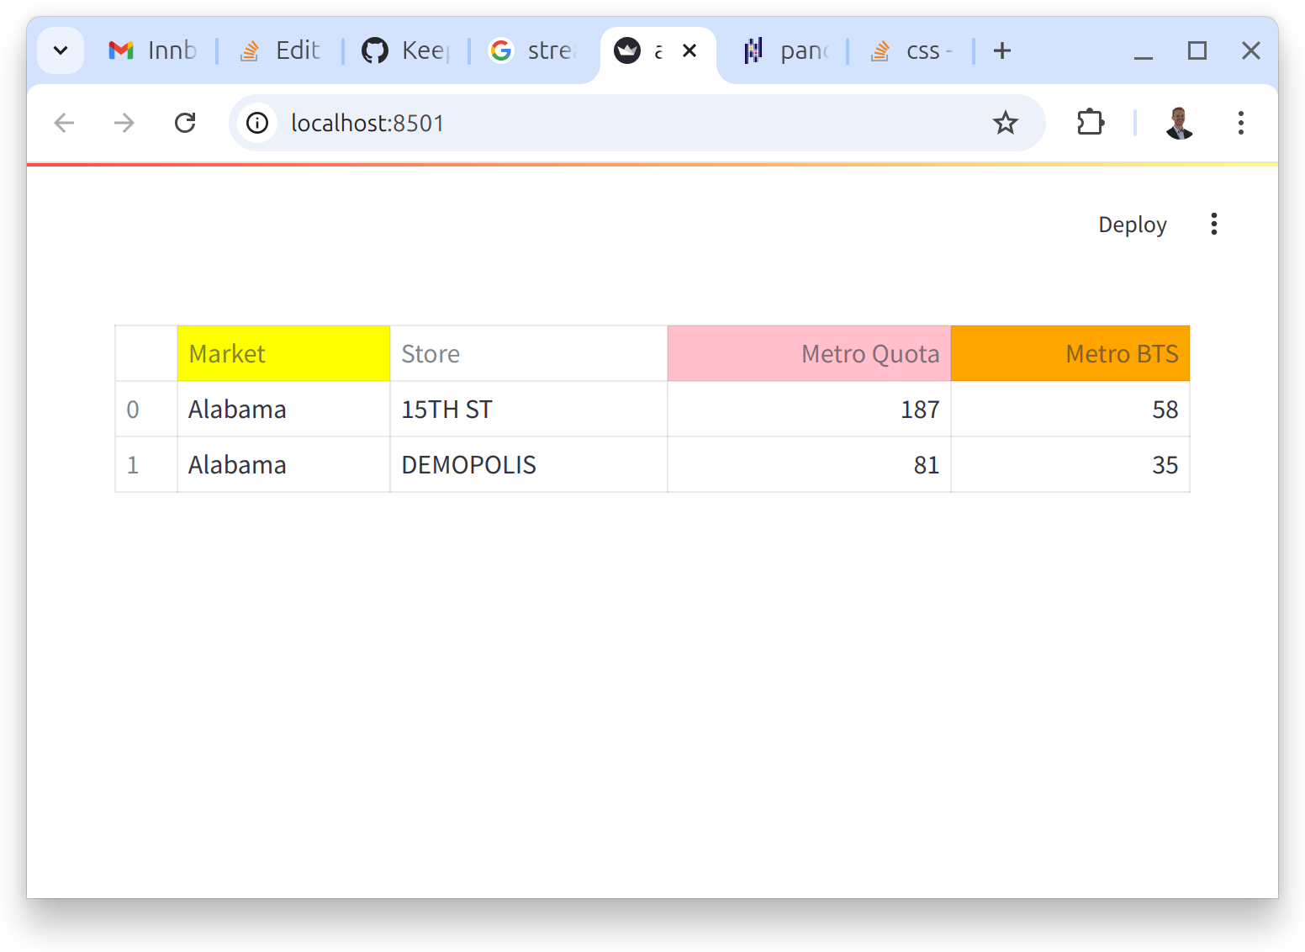Viewport: 1305px width, 952px height.
Task: Switch to the GitHub tab
Action: point(406,50)
